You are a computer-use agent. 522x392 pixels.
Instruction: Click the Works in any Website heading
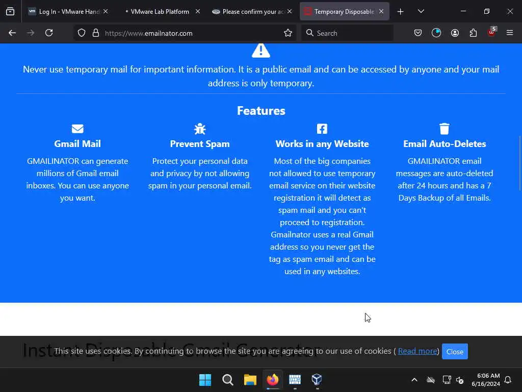[x=322, y=144]
